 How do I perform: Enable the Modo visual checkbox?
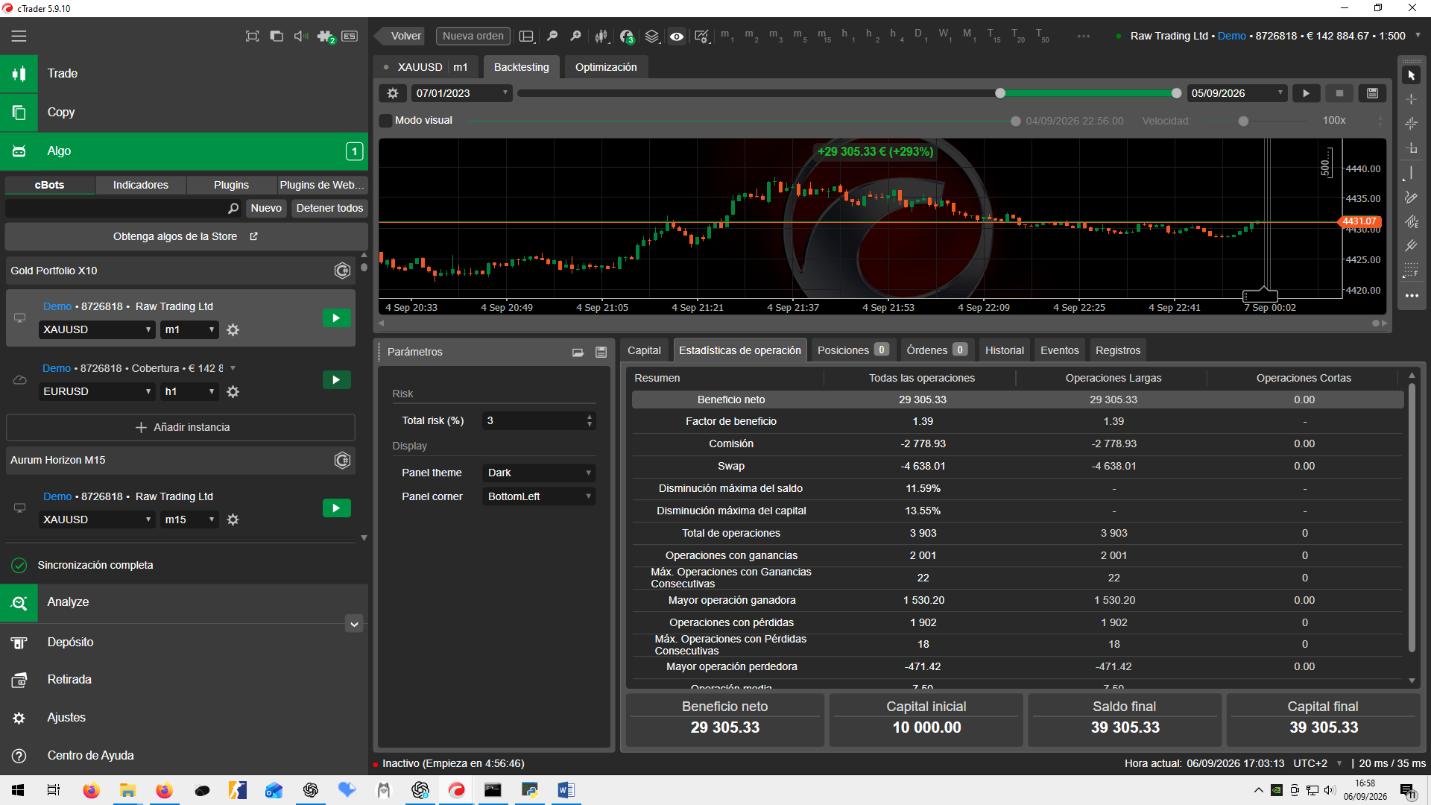tap(385, 120)
